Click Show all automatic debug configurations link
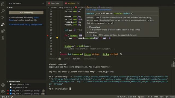This screenshot has width=175, height=98. coord(26,24)
